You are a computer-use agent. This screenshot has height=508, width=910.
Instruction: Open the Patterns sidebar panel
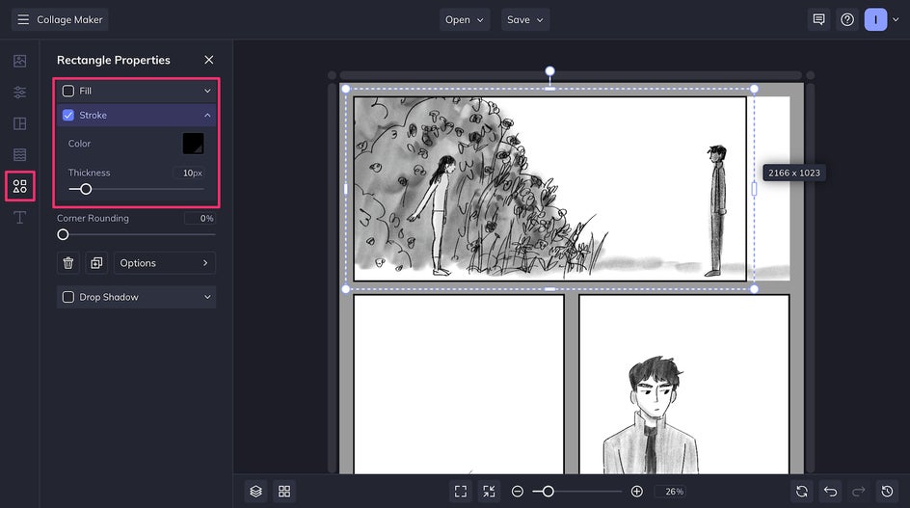19,155
